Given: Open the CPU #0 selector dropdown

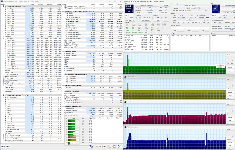Looking at the screenshot, I should 129,15.
